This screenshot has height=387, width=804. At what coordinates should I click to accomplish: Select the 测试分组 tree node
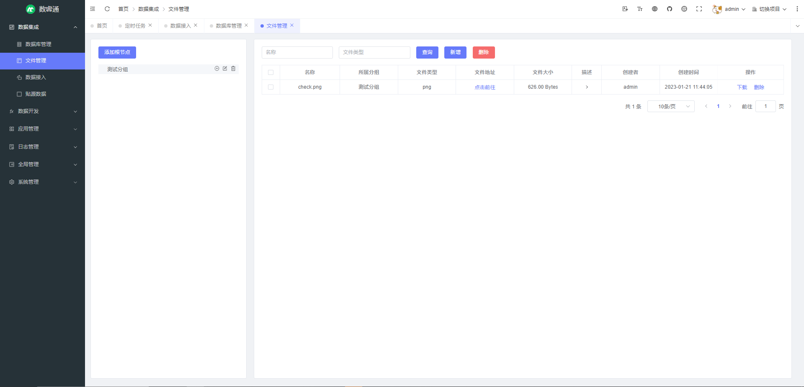168,69
